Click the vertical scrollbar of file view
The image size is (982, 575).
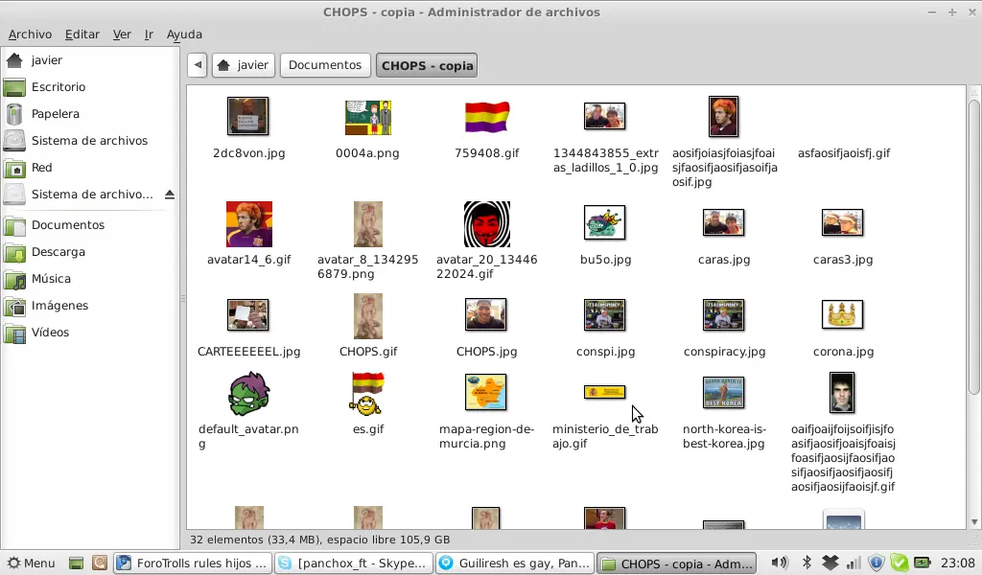(974, 247)
